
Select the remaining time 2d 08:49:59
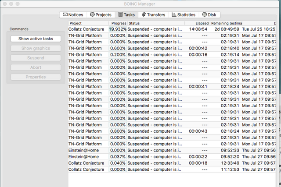point(227,29)
